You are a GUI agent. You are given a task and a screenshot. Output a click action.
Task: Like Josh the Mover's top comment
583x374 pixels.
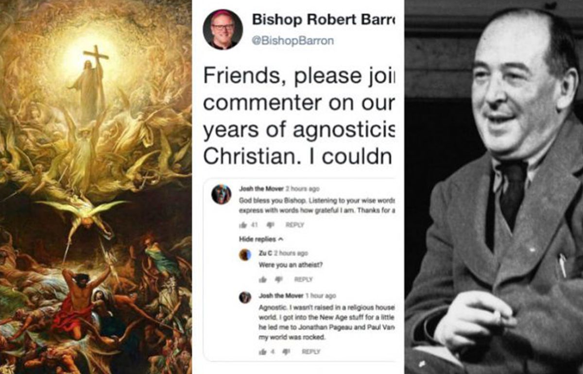point(243,225)
